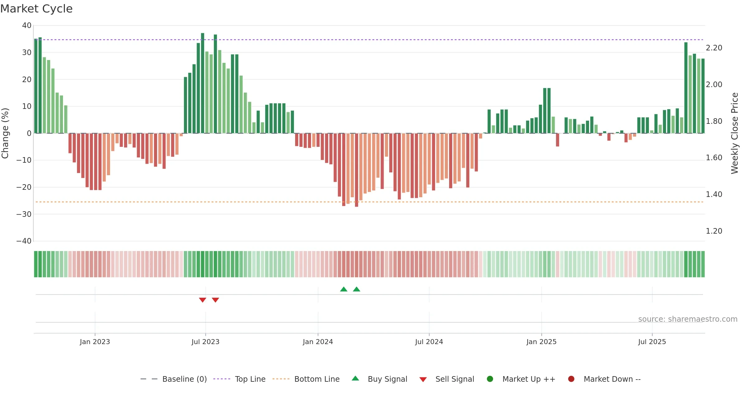The width and height of the screenshot is (748, 420).
Task: Click the 1.80 price axis tick
Action: [x=714, y=121]
